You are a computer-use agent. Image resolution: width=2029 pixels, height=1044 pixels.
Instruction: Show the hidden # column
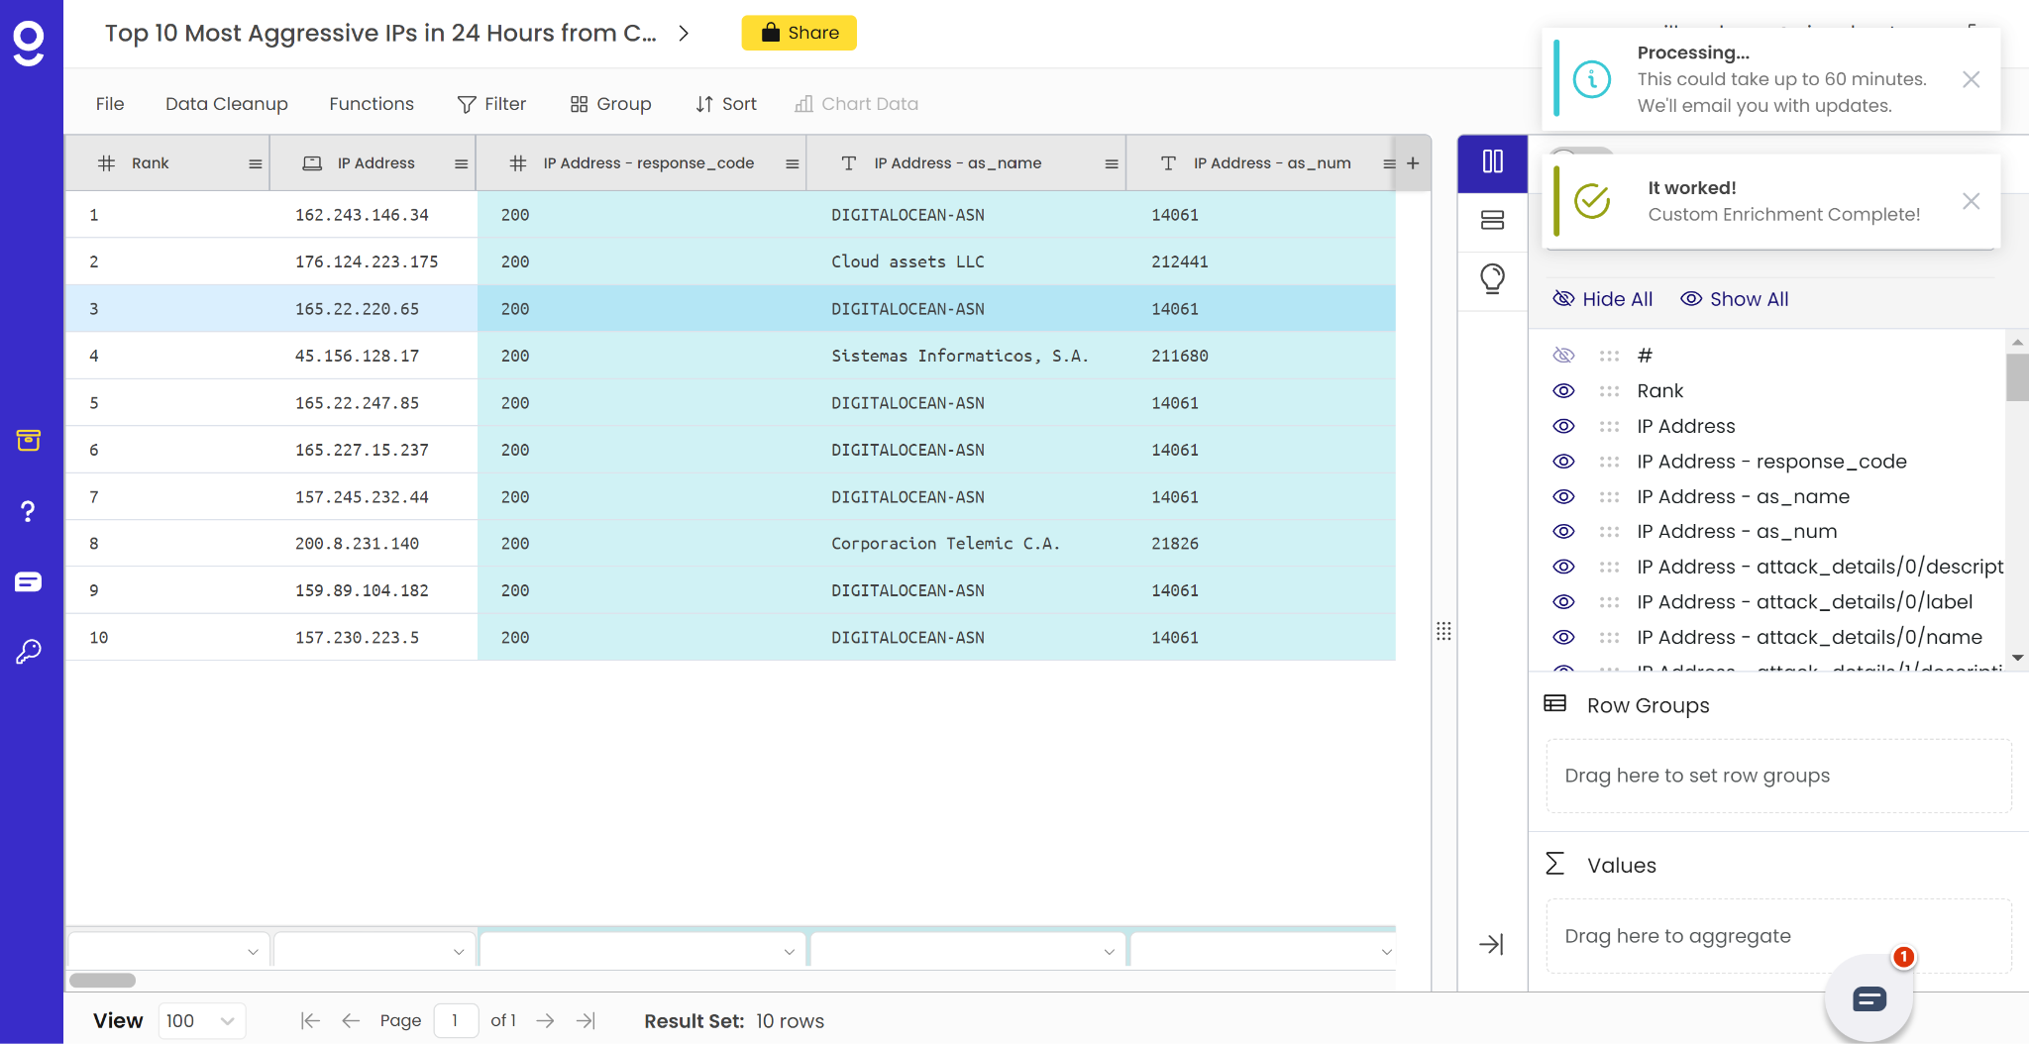tap(1563, 356)
